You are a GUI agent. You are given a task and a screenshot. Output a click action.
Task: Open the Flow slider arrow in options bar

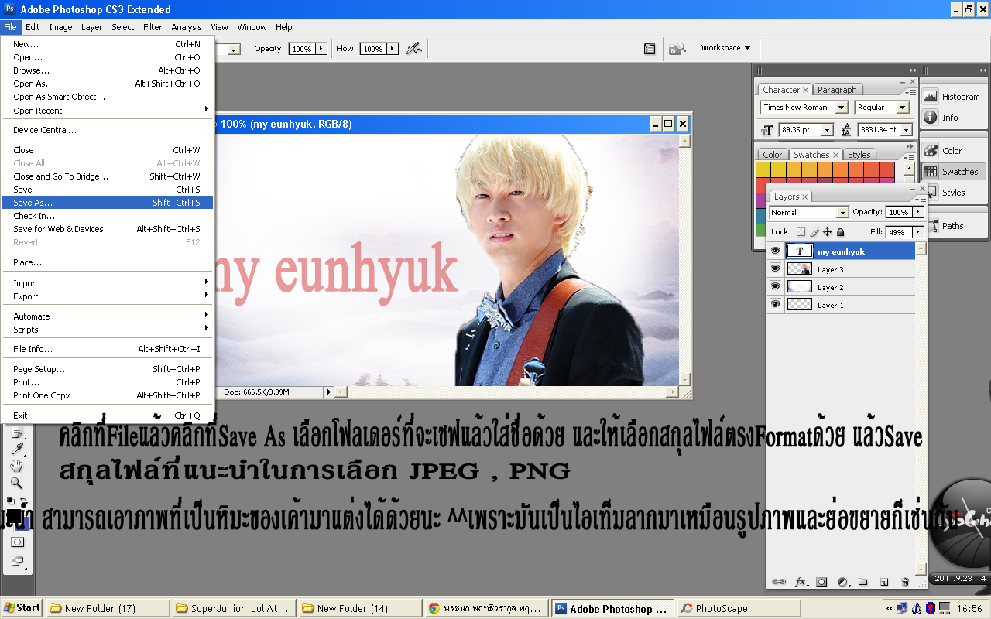click(x=393, y=49)
